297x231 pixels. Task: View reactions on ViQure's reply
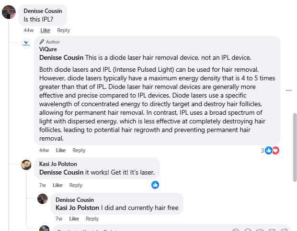pyautogui.click(x=271, y=150)
